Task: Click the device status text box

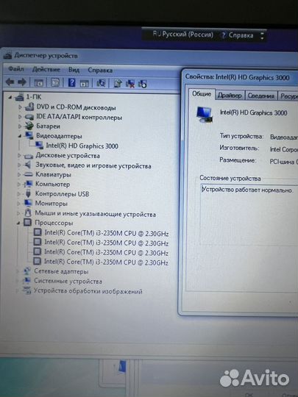Action: click(x=249, y=215)
